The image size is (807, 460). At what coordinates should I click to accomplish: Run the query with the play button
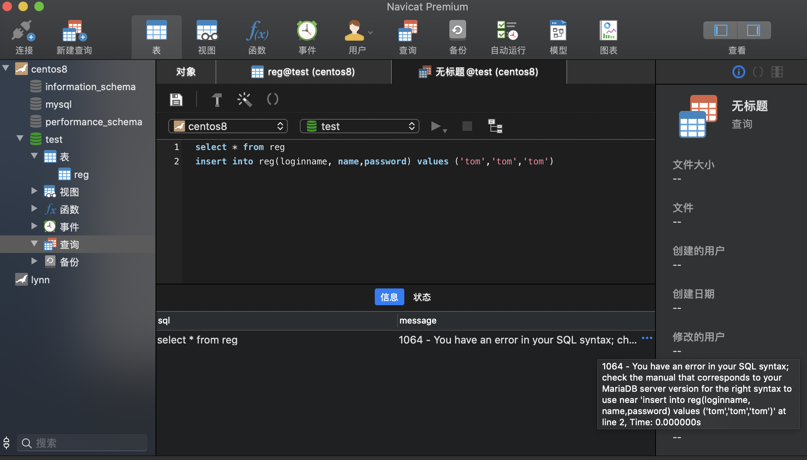pyautogui.click(x=436, y=126)
